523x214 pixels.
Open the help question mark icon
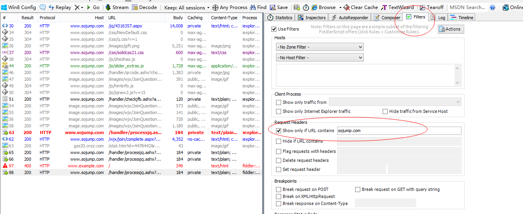(x=492, y=7)
